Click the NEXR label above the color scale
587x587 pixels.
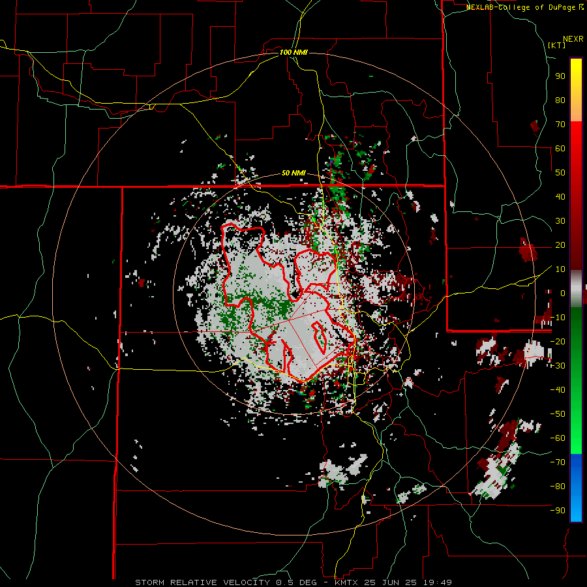573,39
